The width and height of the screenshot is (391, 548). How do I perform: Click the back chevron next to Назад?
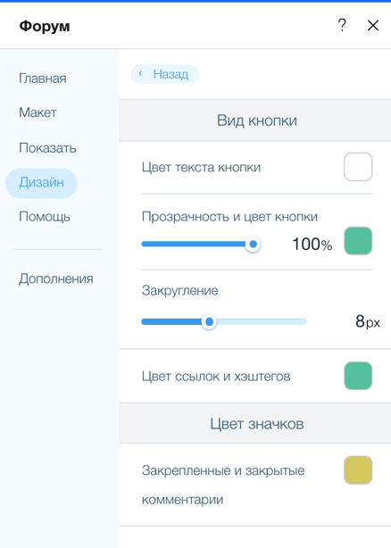tap(140, 74)
